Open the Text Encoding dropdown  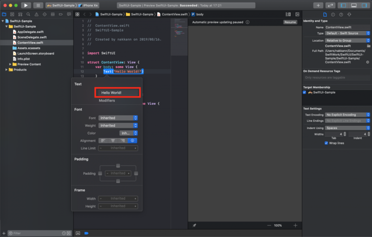347,115
